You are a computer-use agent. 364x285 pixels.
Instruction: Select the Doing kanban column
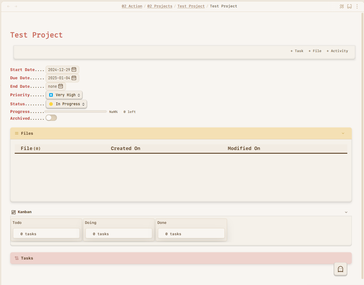pyautogui.click(x=119, y=230)
